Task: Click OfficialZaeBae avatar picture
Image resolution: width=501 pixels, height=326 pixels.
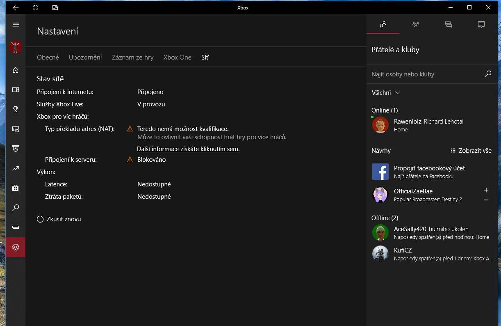Action: coord(380,195)
